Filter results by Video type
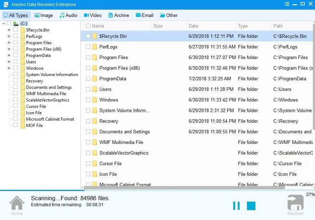Image resolution: width=315 pixels, height=220 pixels. (93, 15)
